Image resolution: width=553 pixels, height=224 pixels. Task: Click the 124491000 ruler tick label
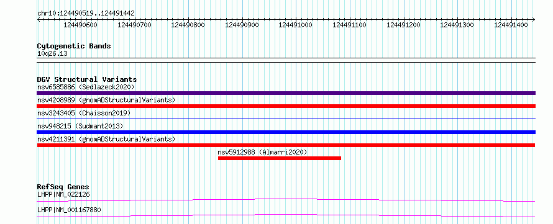296,25
